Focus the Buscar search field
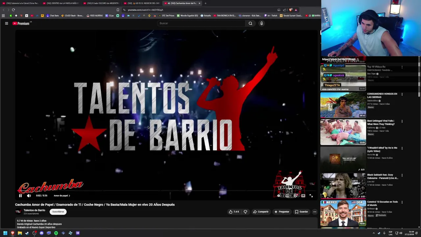Screen dimensions: 421x237 click(x=201, y=23)
